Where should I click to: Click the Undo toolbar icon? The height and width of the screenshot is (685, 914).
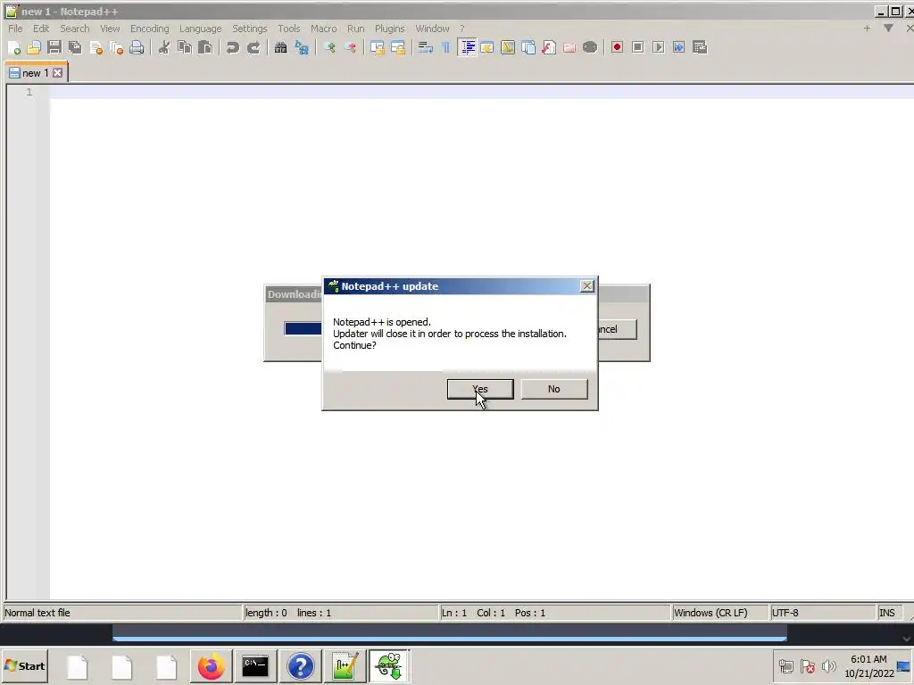click(x=233, y=48)
